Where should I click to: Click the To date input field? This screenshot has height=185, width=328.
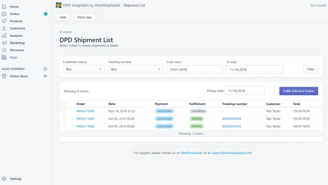point(255,69)
